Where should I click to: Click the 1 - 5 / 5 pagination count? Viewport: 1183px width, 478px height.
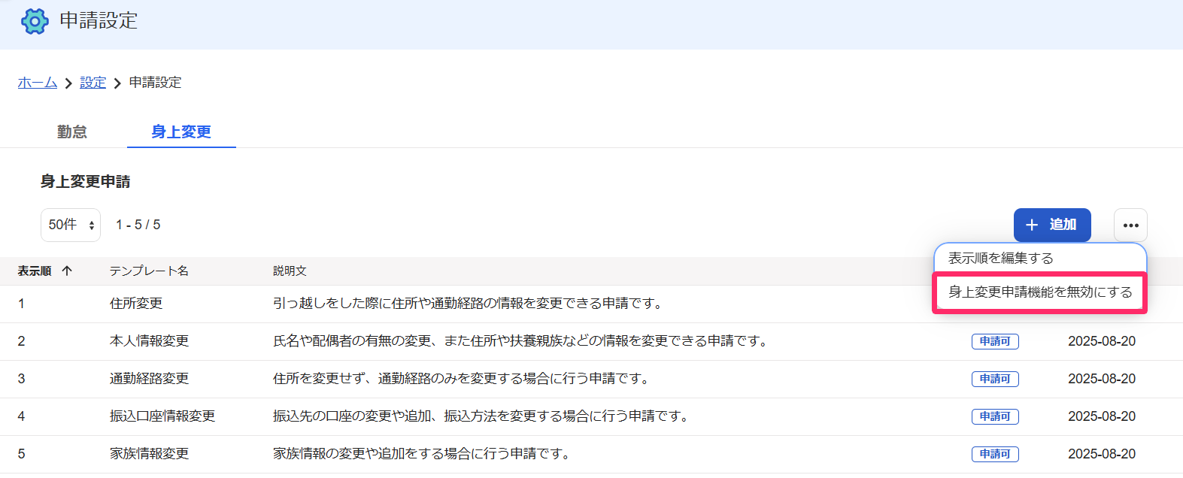(138, 225)
